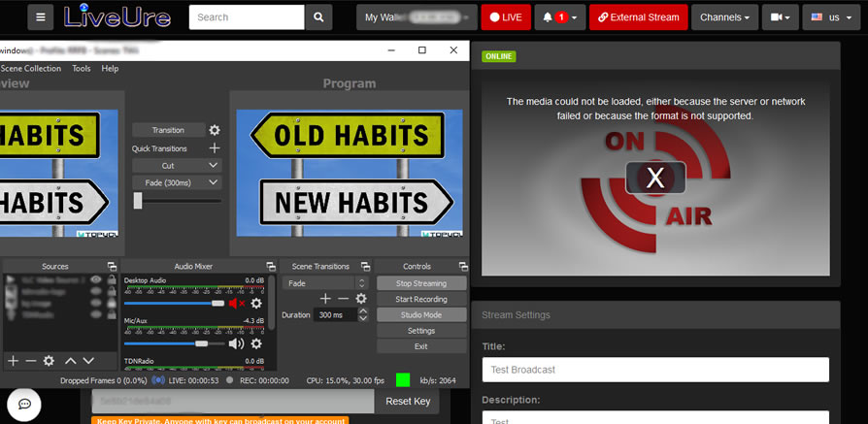Click the green status square indicator
The width and height of the screenshot is (868, 424).
tap(403, 380)
